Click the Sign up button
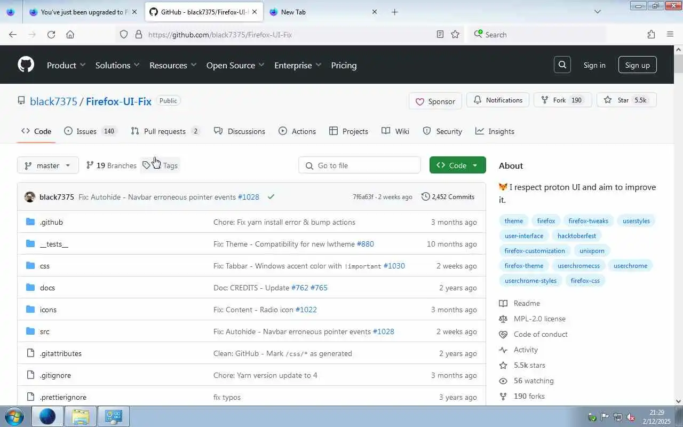The height and width of the screenshot is (427, 683). 637,65
